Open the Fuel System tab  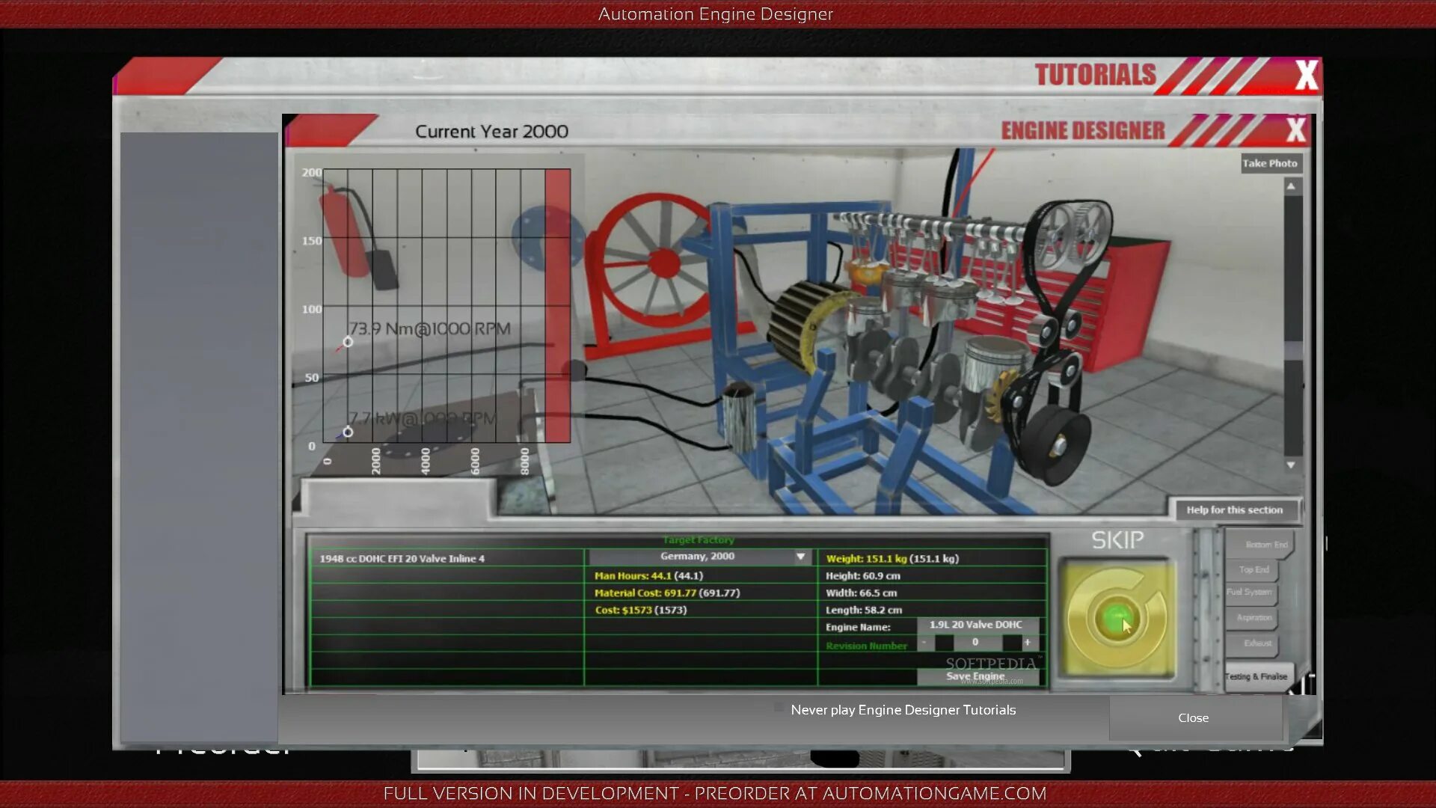[x=1249, y=593]
